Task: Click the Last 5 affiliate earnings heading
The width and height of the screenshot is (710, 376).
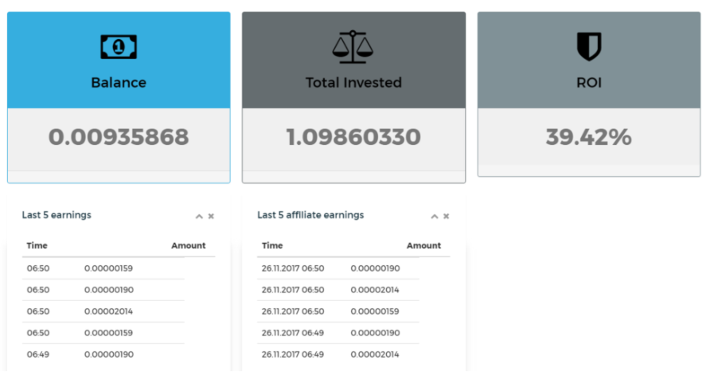Action: pyautogui.click(x=310, y=215)
